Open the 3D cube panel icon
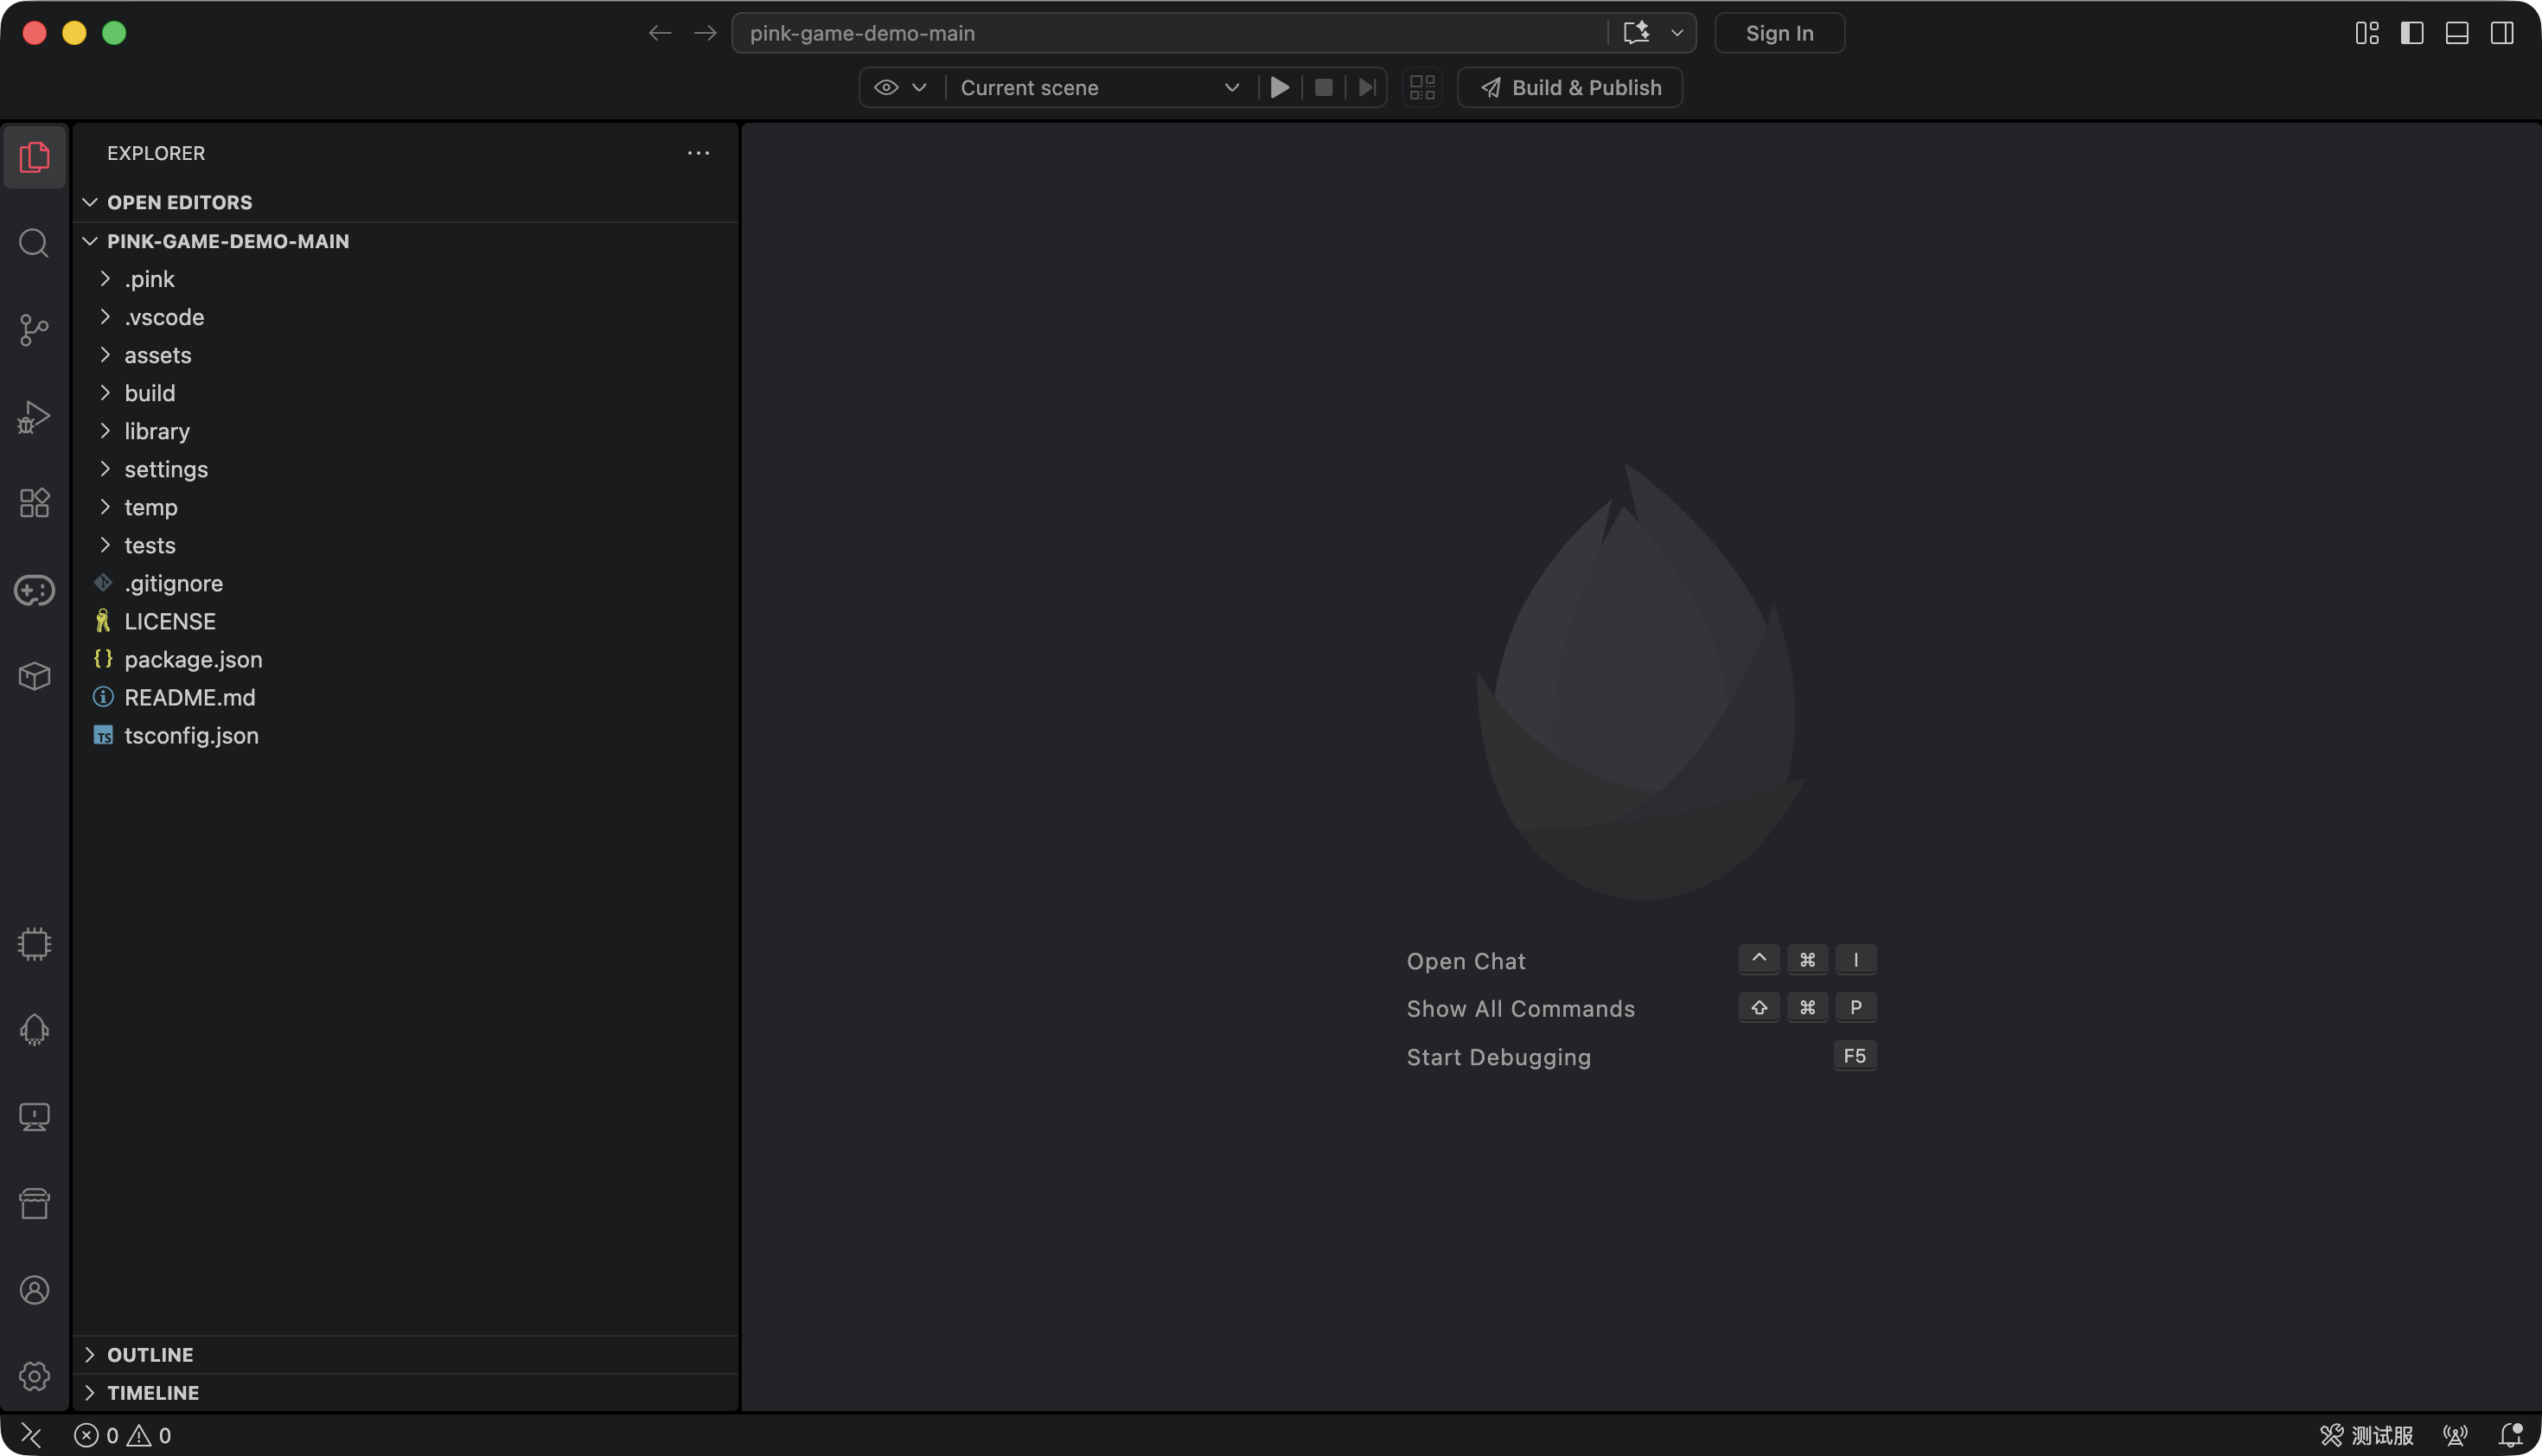Screen dimensions: 2542x1456 (34, 676)
